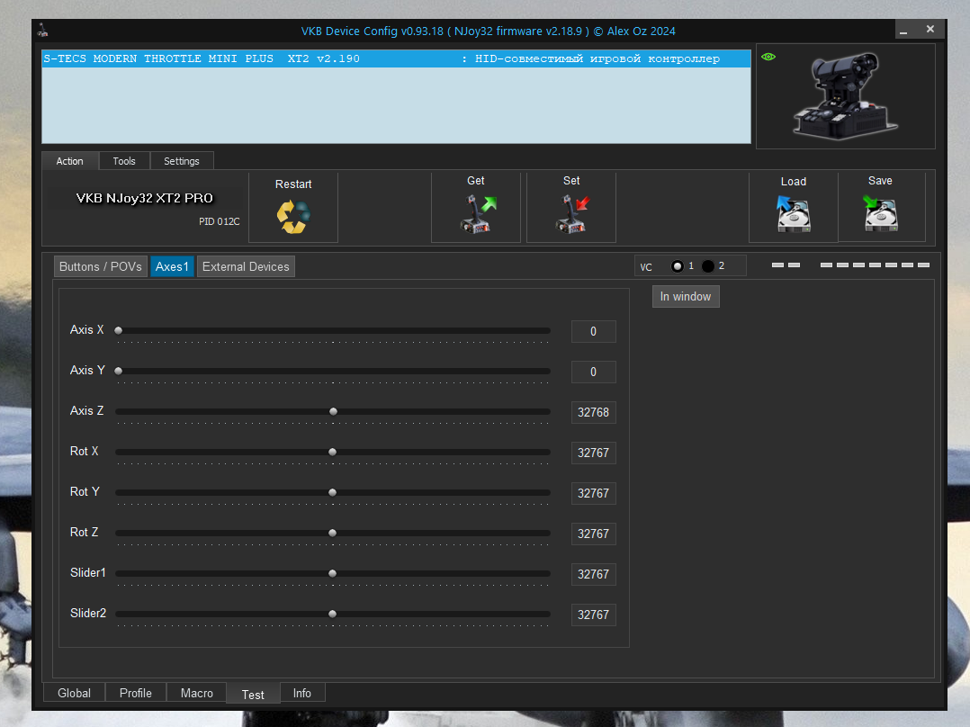Select VC radio option 1

click(x=678, y=266)
